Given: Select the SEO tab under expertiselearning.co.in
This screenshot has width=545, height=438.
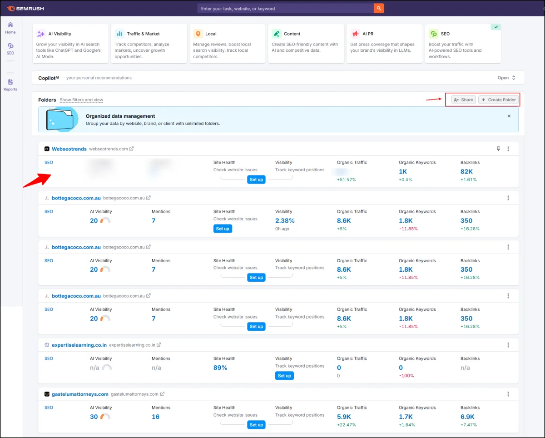Looking at the screenshot, I should 49,358.
